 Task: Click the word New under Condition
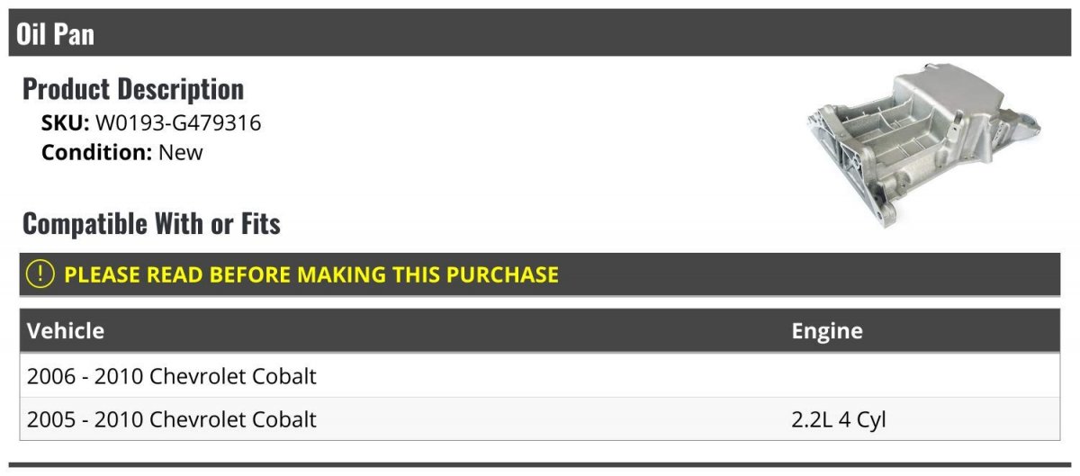coord(181,152)
